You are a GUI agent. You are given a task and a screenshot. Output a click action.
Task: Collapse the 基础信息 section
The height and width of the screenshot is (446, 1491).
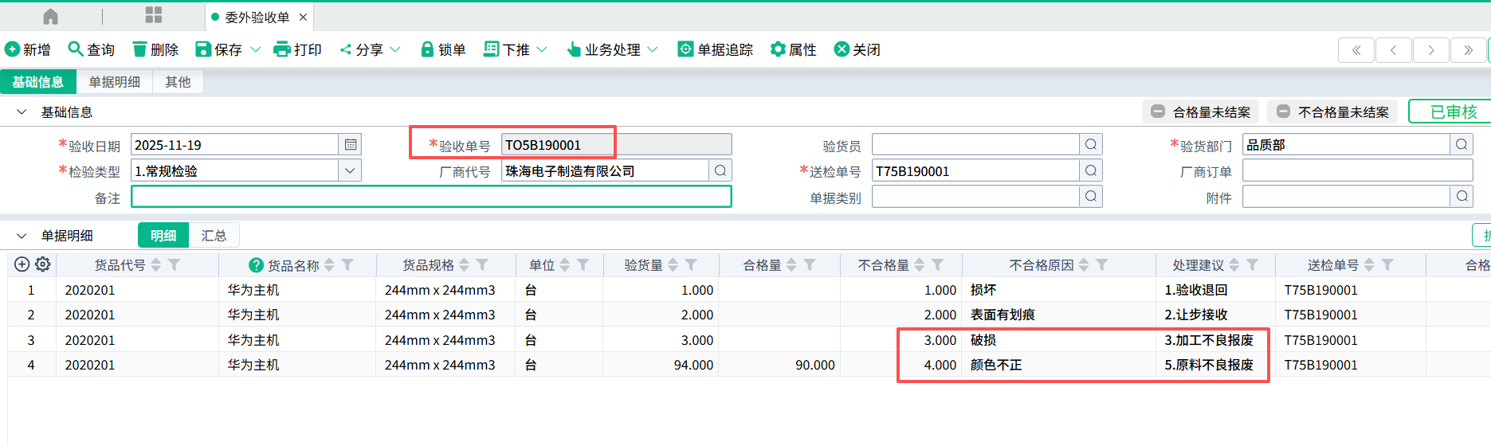(x=22, y=112)
